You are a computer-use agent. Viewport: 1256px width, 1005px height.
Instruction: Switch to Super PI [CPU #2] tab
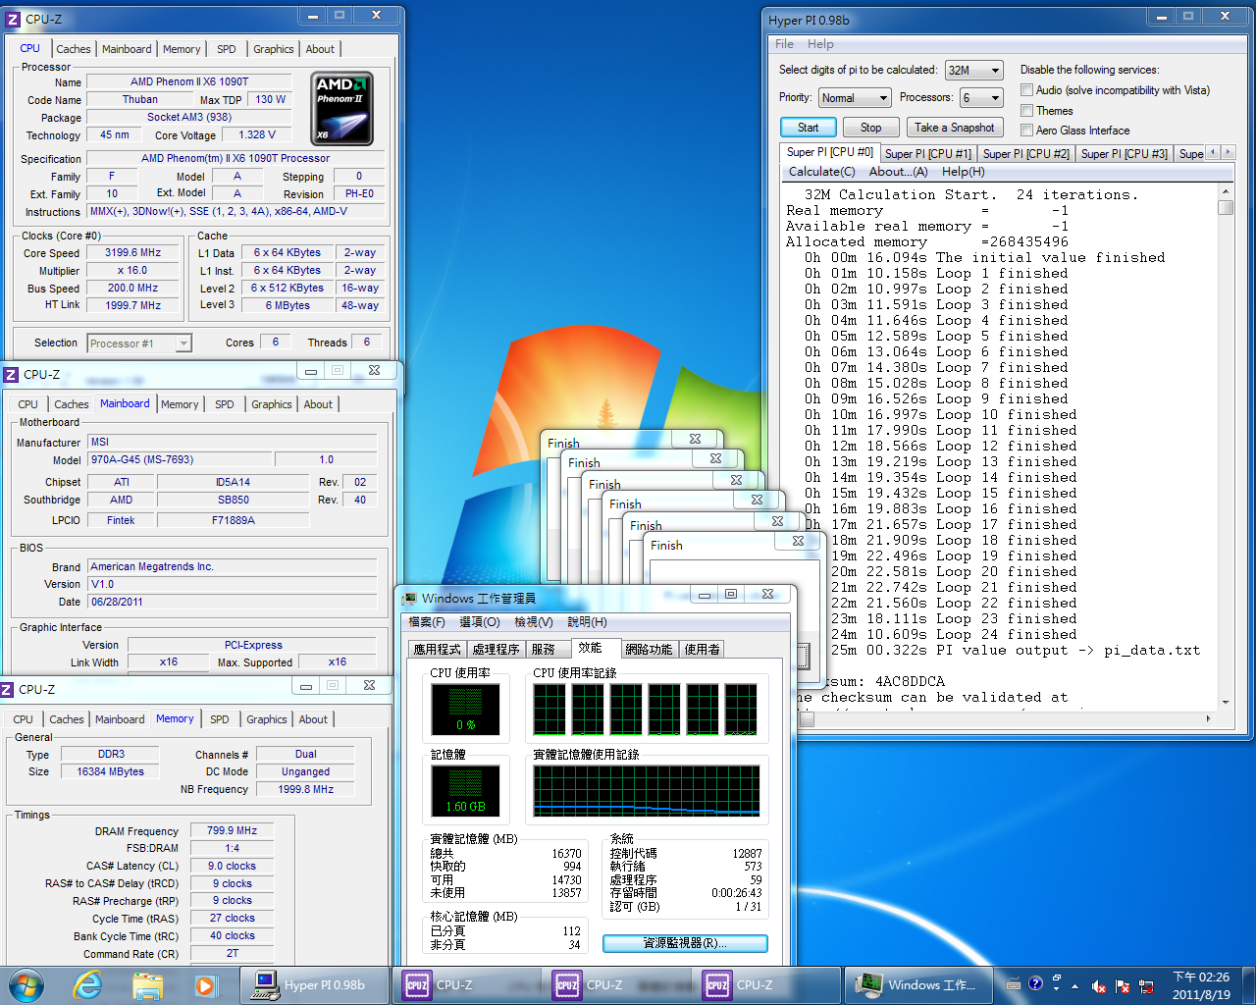tap(1025, 153)
